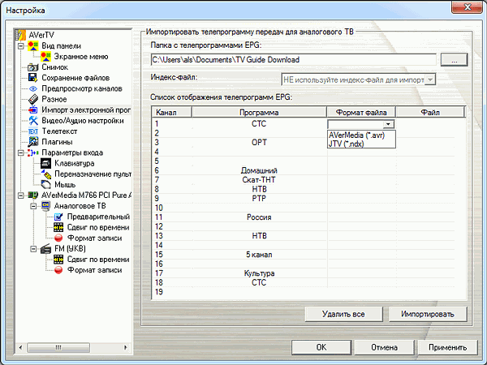Click the Канал column header
487x365 pixels.
click(171, 113)
